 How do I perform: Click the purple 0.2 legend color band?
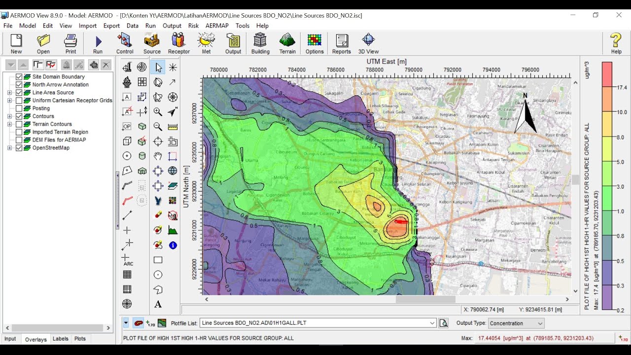click(607, 298)
